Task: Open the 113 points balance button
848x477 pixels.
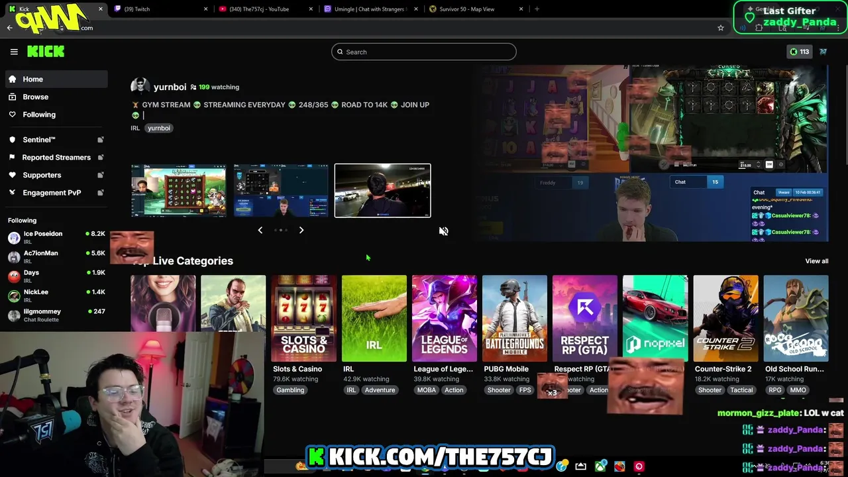Action: point(800,52)
